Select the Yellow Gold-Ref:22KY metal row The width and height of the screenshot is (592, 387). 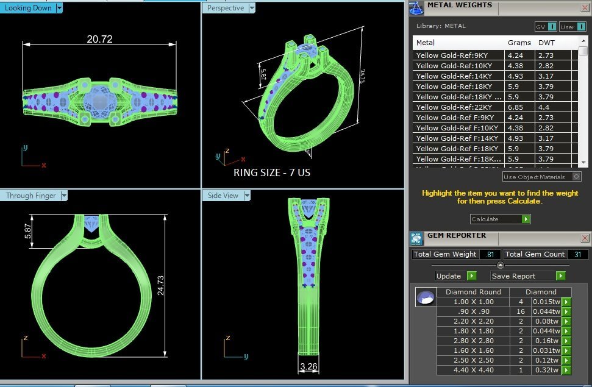pos(459,107)
